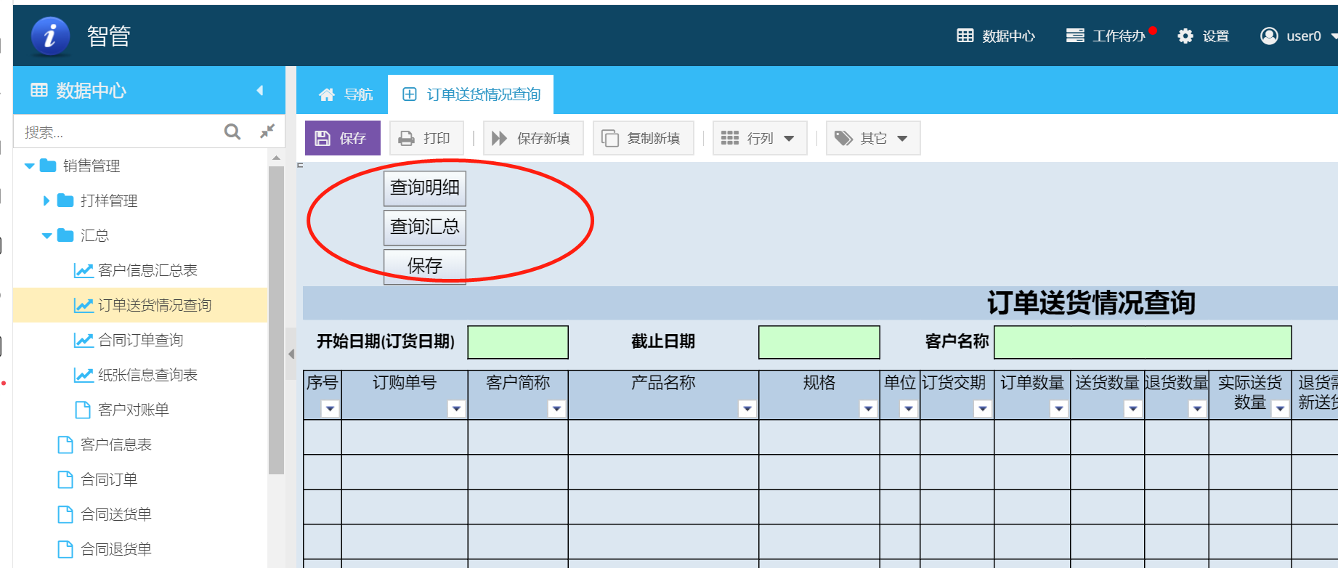Switch to the 导航 home tab
Image resolution: width=1338 pixels, height=568 pixels.
[346, 94]
